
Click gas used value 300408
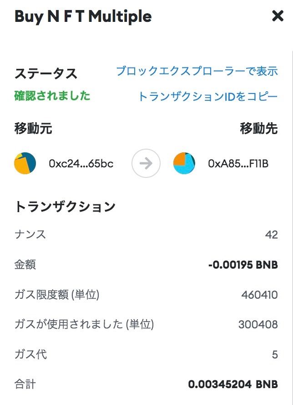[258, 325]
